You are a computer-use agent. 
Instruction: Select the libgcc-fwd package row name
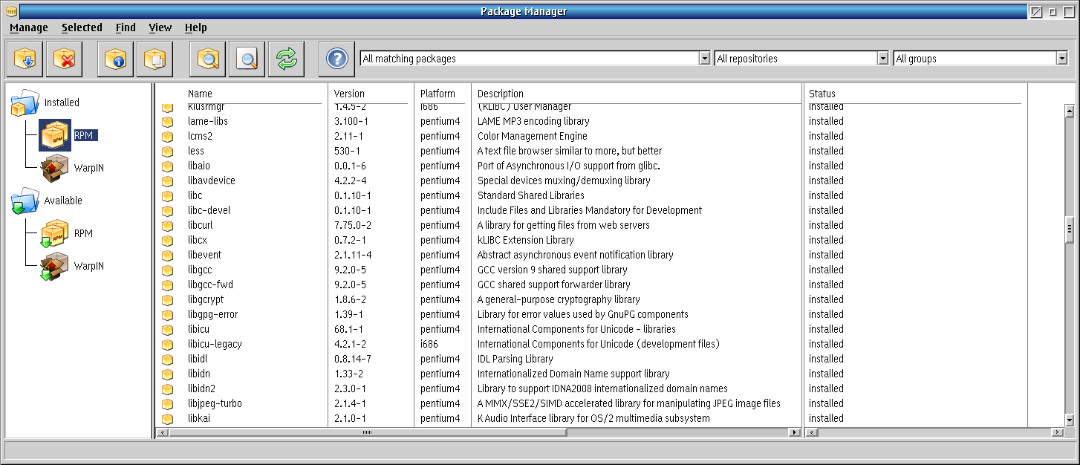(210, 284)
